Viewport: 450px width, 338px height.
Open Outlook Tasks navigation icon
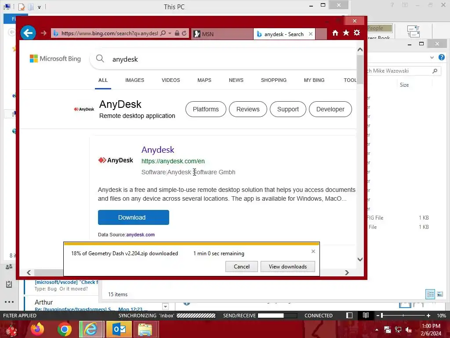tap(9, 284)
